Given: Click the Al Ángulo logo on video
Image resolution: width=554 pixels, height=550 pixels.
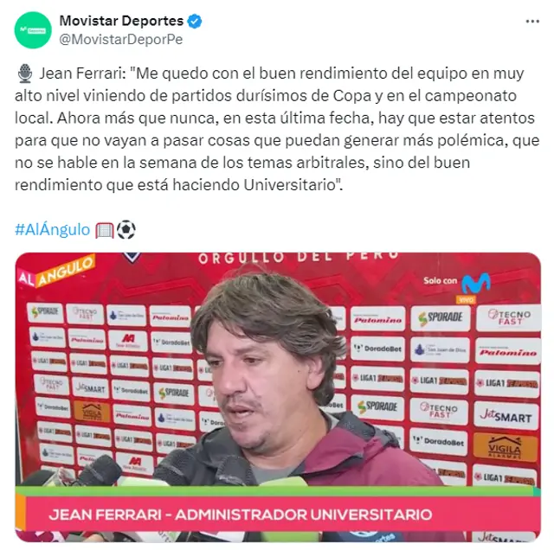Looking at the screenshot, I should [x=56, y=271].
